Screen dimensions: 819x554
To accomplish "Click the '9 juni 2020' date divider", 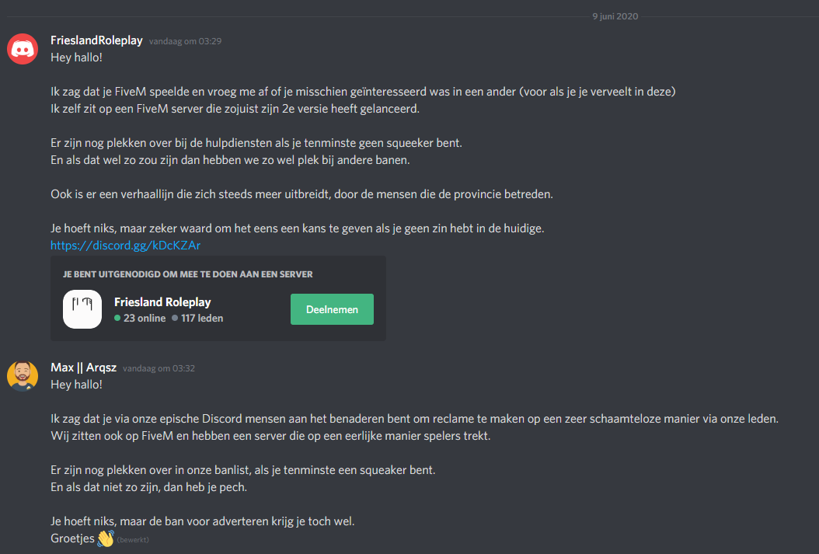I will (x=615, y=16).
